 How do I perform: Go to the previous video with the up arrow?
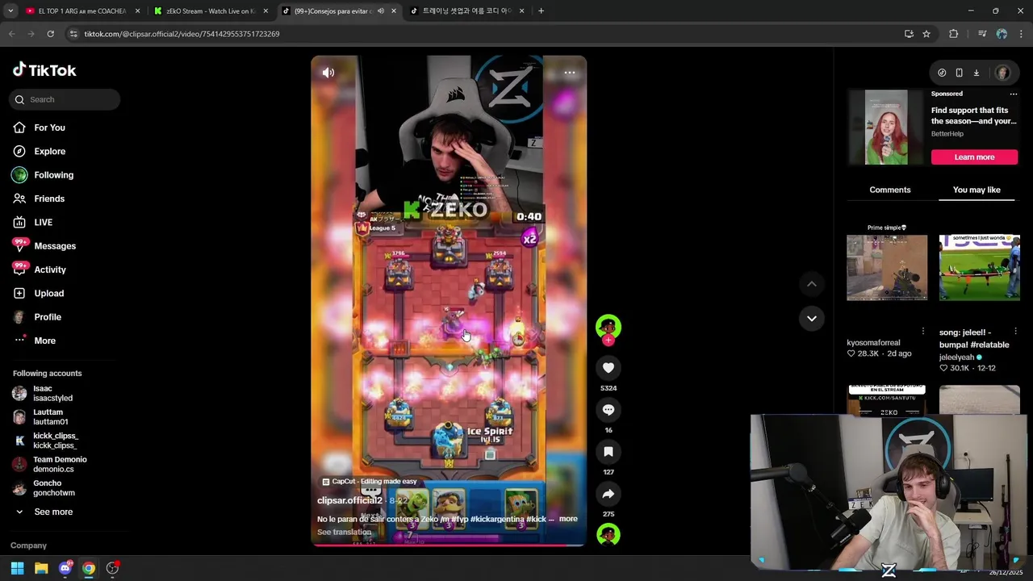tap(812, 284)
